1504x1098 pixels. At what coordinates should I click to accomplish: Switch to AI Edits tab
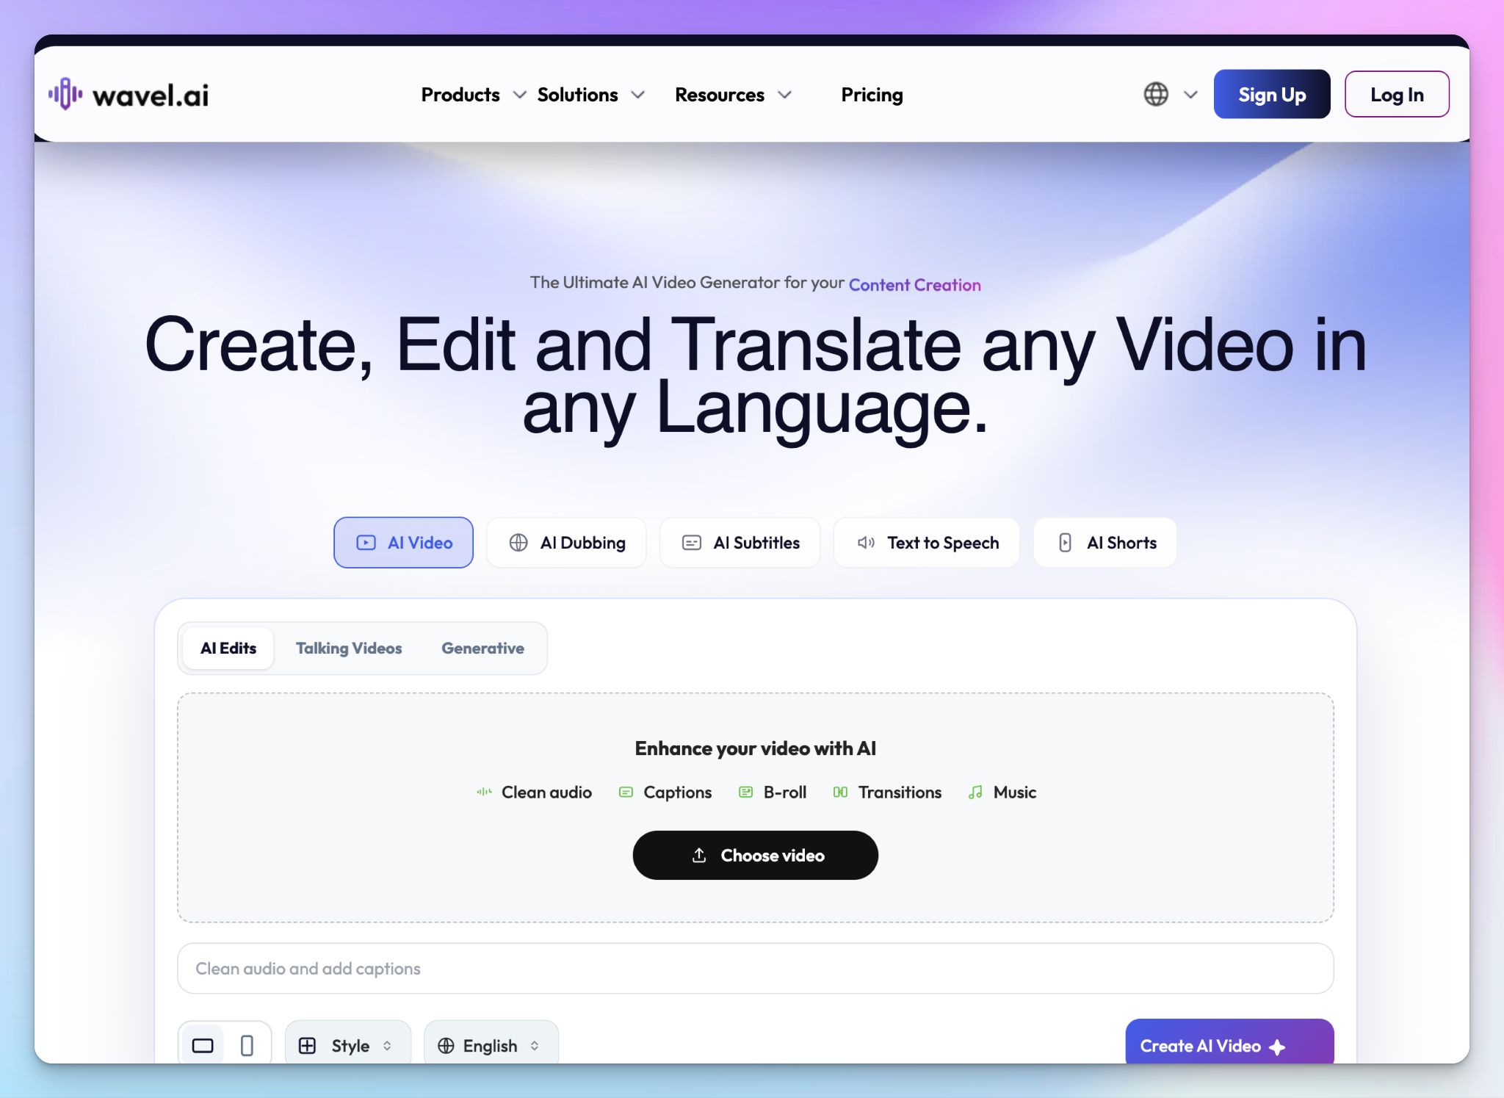click(228, 648)
